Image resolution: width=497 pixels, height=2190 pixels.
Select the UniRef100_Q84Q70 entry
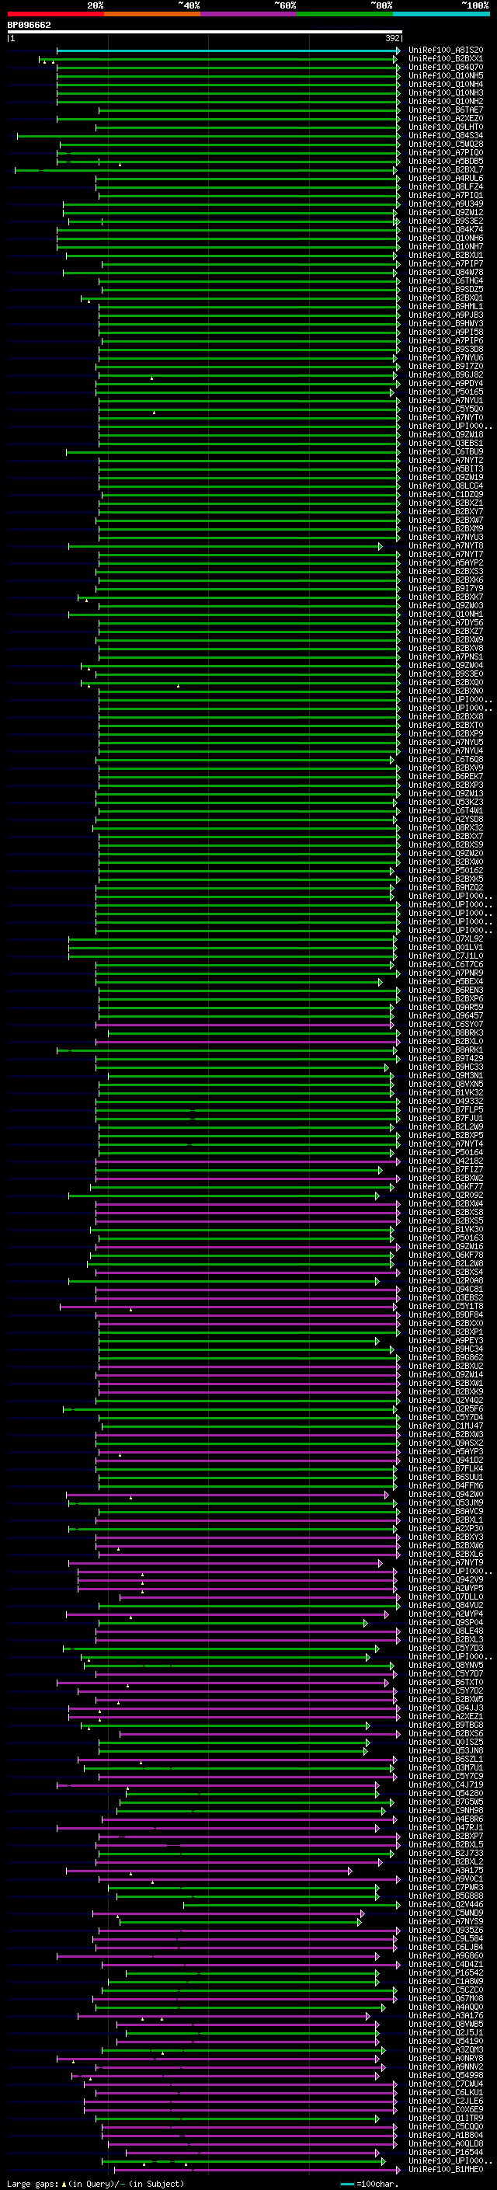point(446,67)
